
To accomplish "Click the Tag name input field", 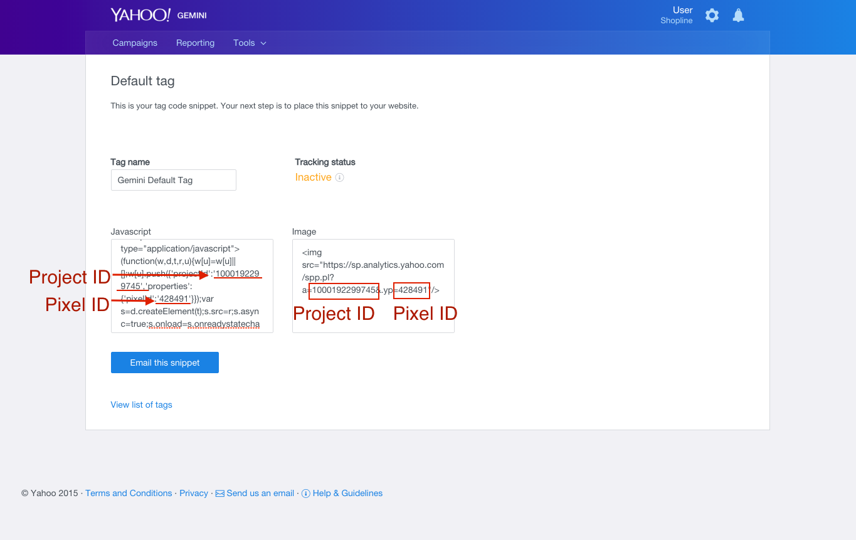I will tap(174, 180).
